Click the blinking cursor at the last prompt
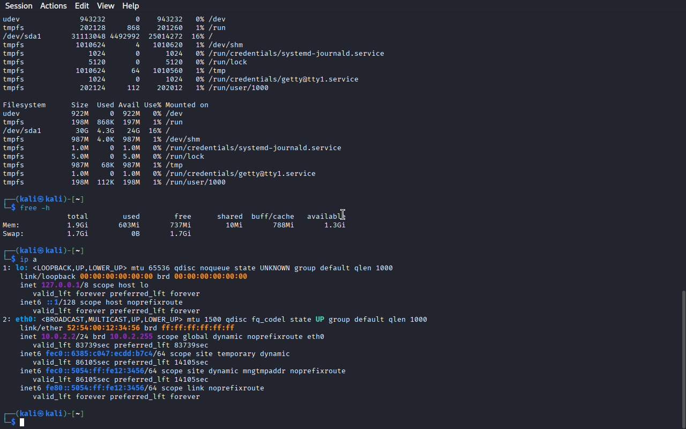The width and height of the screenshot is (686, 429). pos(22,423)
